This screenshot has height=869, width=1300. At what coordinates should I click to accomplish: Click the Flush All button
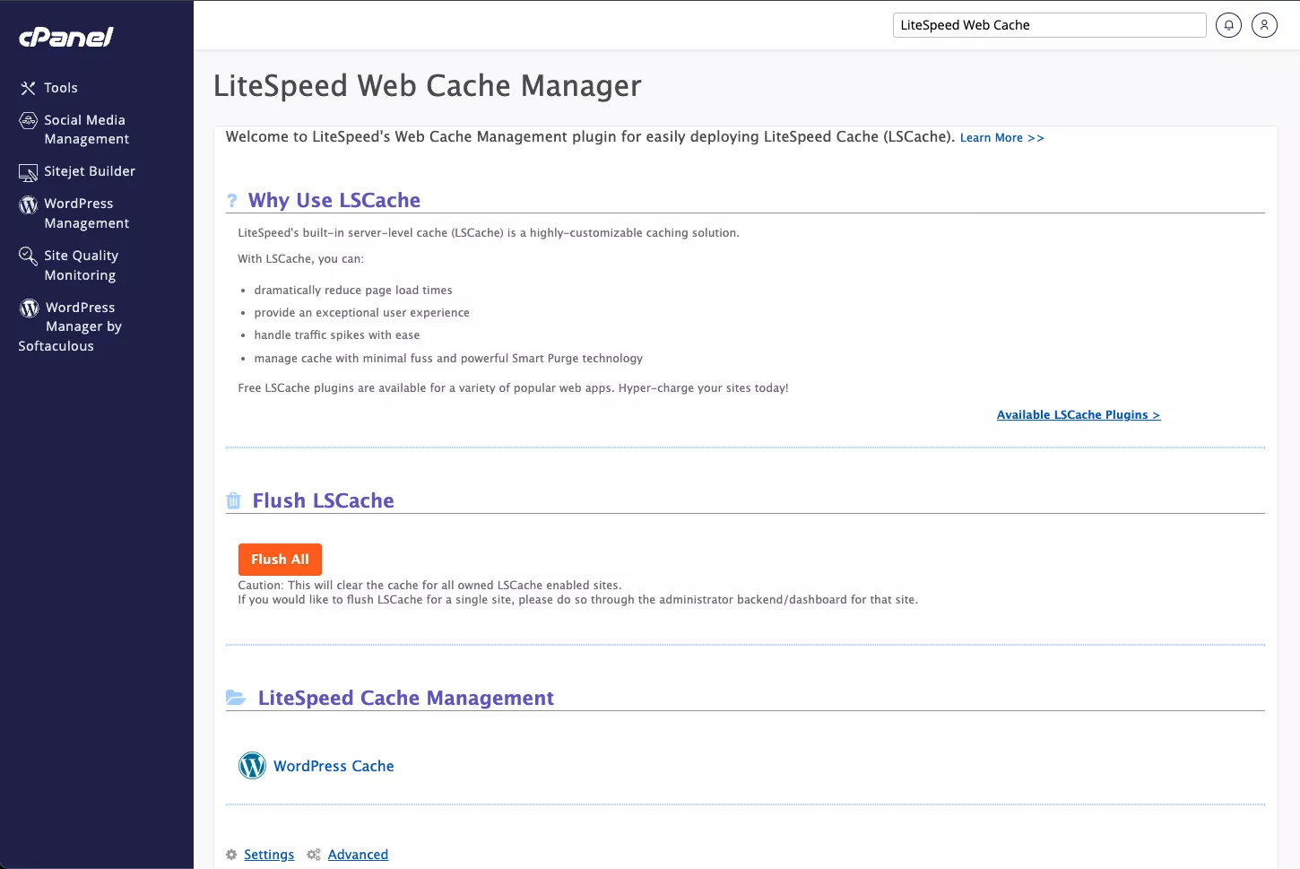(x=280, y=559)
